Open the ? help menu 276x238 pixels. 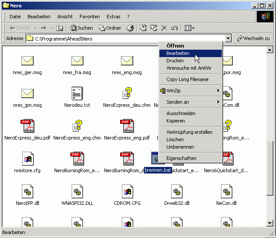(x=128, y=17)
